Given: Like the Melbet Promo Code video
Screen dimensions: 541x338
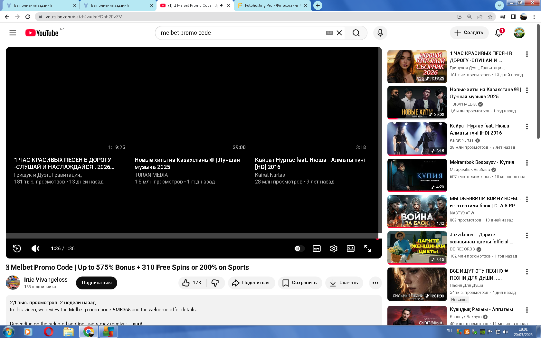Looking at the screenshot, I should pos(192,283).
